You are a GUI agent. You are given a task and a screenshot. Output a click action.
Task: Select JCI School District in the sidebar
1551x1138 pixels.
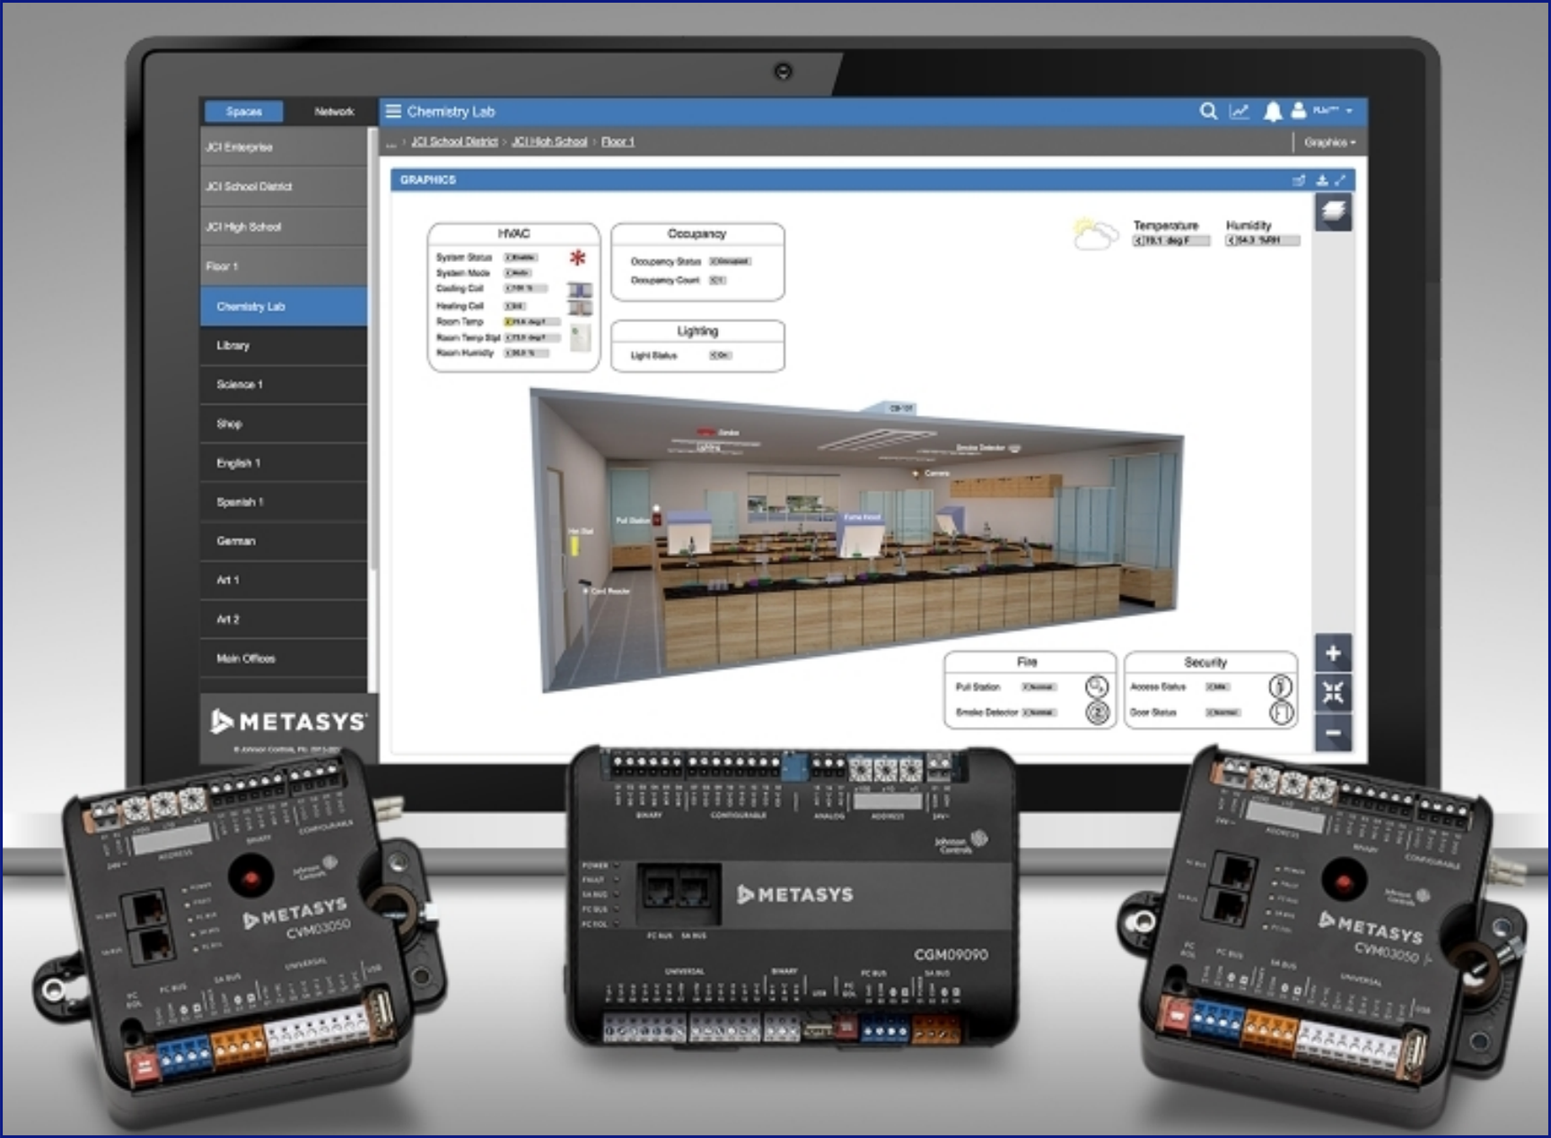click(284, 187)
